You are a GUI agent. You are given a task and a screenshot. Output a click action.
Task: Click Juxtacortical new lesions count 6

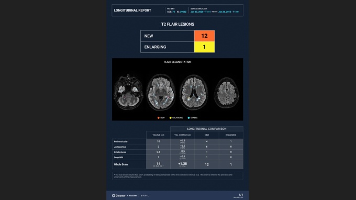click(x=207, y=147)
